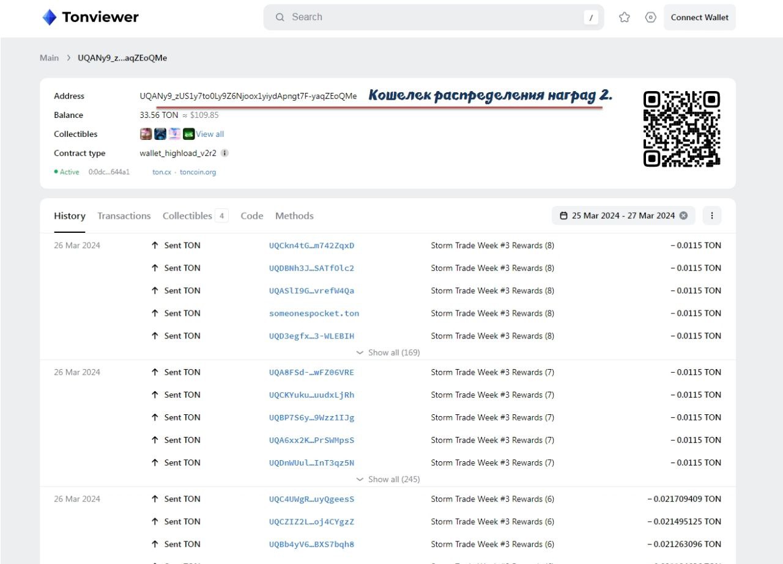Open address UQA8FSd-…wFZ06VRE
Image resolution: width=783 pixels, height=564 pixels.
point(312,372)
